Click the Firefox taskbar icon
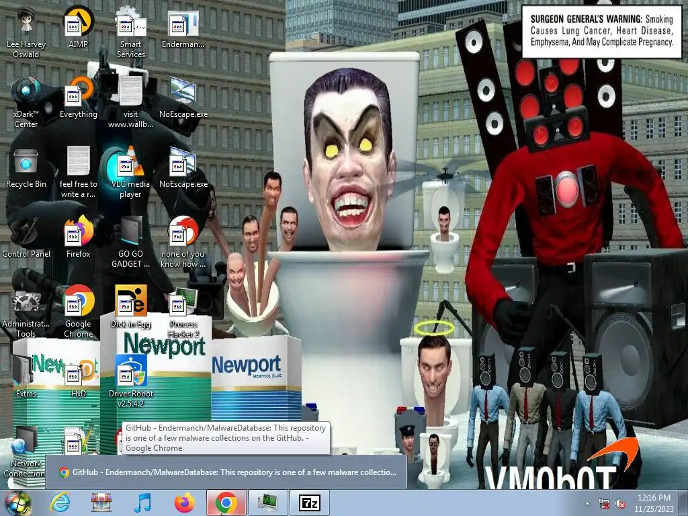The height and width of the screenshot is (516, 688). [x=184, y=503]
